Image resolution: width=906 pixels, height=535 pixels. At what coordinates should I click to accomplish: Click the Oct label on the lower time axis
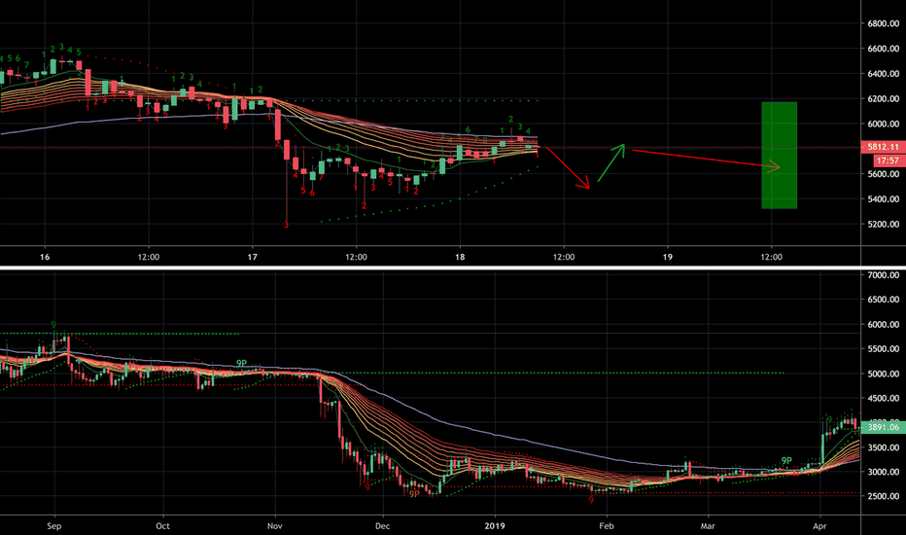pos(163,525)
